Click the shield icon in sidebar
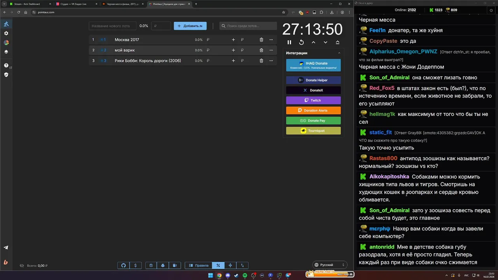Screen dimensions: 498x280 click(x=6, y=74)
